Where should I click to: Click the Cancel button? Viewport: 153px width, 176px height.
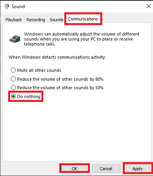[x=106, y=169]
